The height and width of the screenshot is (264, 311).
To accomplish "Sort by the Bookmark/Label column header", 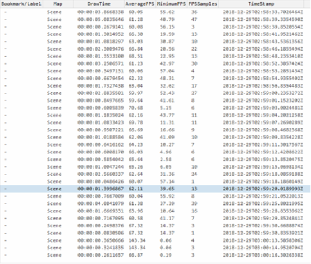I will (21, 4).
